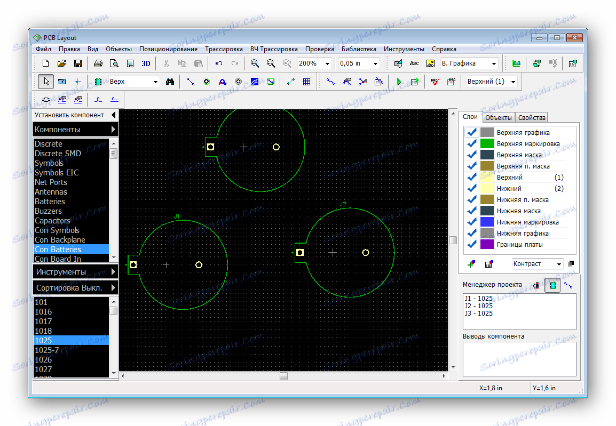Viewport: 616px width, 426px height.
Task: Click the green run autorouter arrow
Action: click(x=399, y=82)
